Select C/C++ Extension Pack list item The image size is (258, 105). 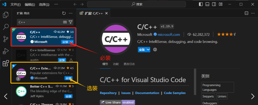tap(44, 73)
